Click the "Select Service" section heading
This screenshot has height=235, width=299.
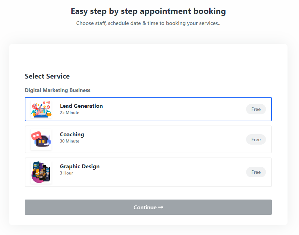click(47, 76)
